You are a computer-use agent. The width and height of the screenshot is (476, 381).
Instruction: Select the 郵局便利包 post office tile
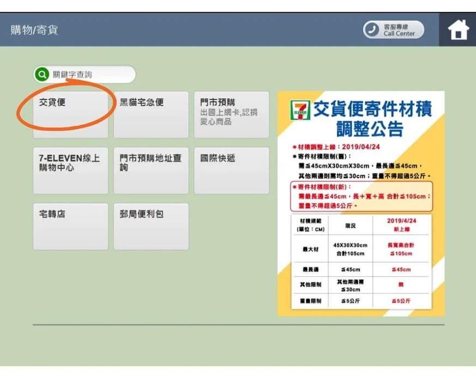click(x=150, y=226)
